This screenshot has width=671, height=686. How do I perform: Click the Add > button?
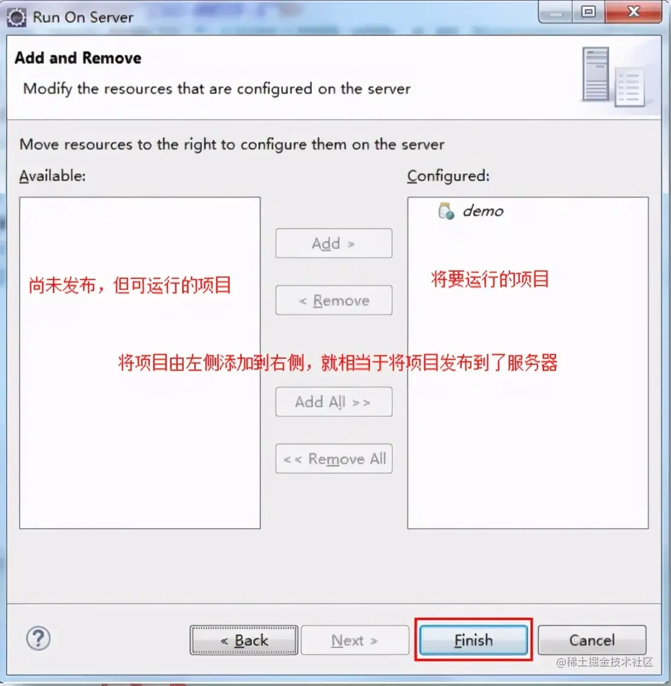point(334,243)
